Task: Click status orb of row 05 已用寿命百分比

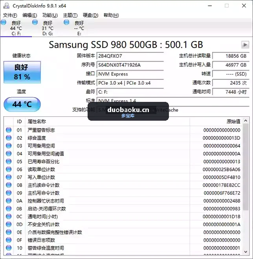Action: click(x=9, y=161)
